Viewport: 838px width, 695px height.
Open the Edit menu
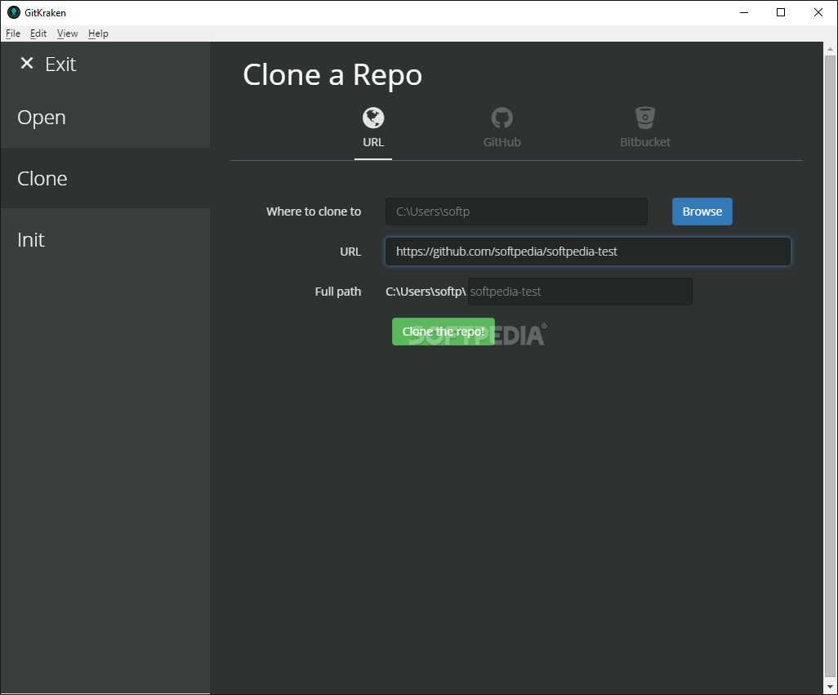coord(38,33)
